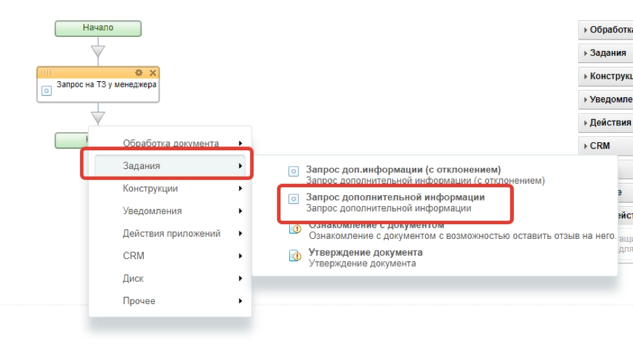The height and width of the screenshot is (347, 633).
Task: Open settings gear on the manager request block
Action: pyautogui.click(x=139, y=72)
